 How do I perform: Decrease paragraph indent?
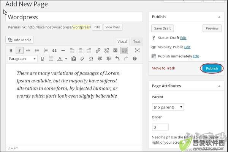100,59
